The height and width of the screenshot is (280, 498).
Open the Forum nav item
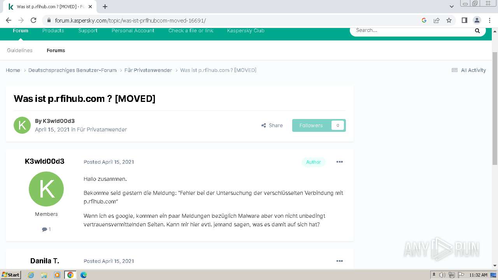click(x=21, y=31)
